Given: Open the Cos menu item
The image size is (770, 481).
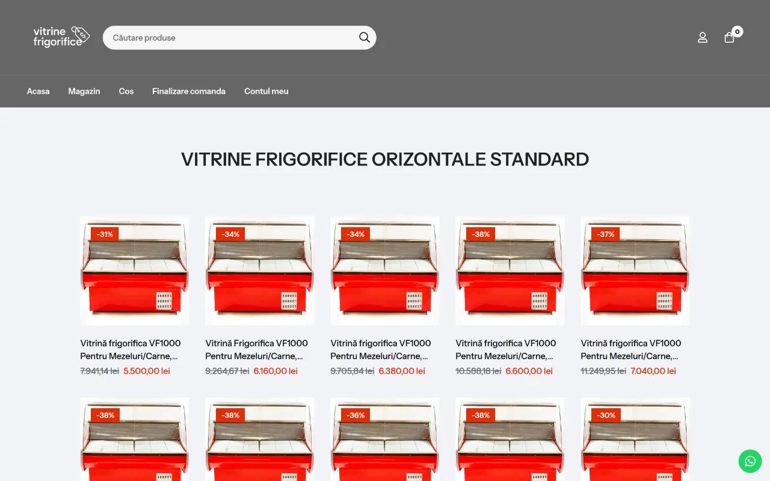Looking at the screenshot, I should pyautogui.click(x=126, y=91).
